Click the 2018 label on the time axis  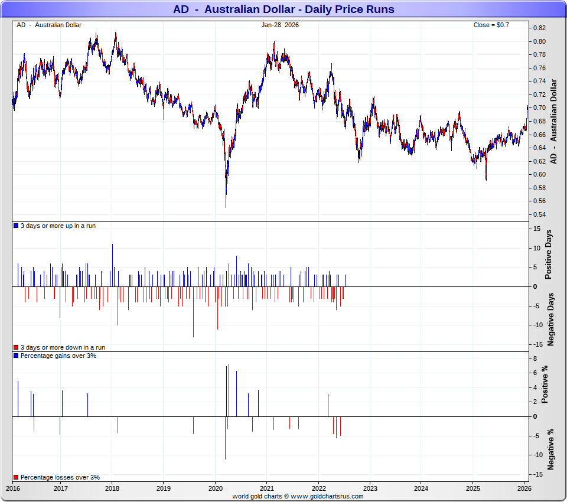112,488
